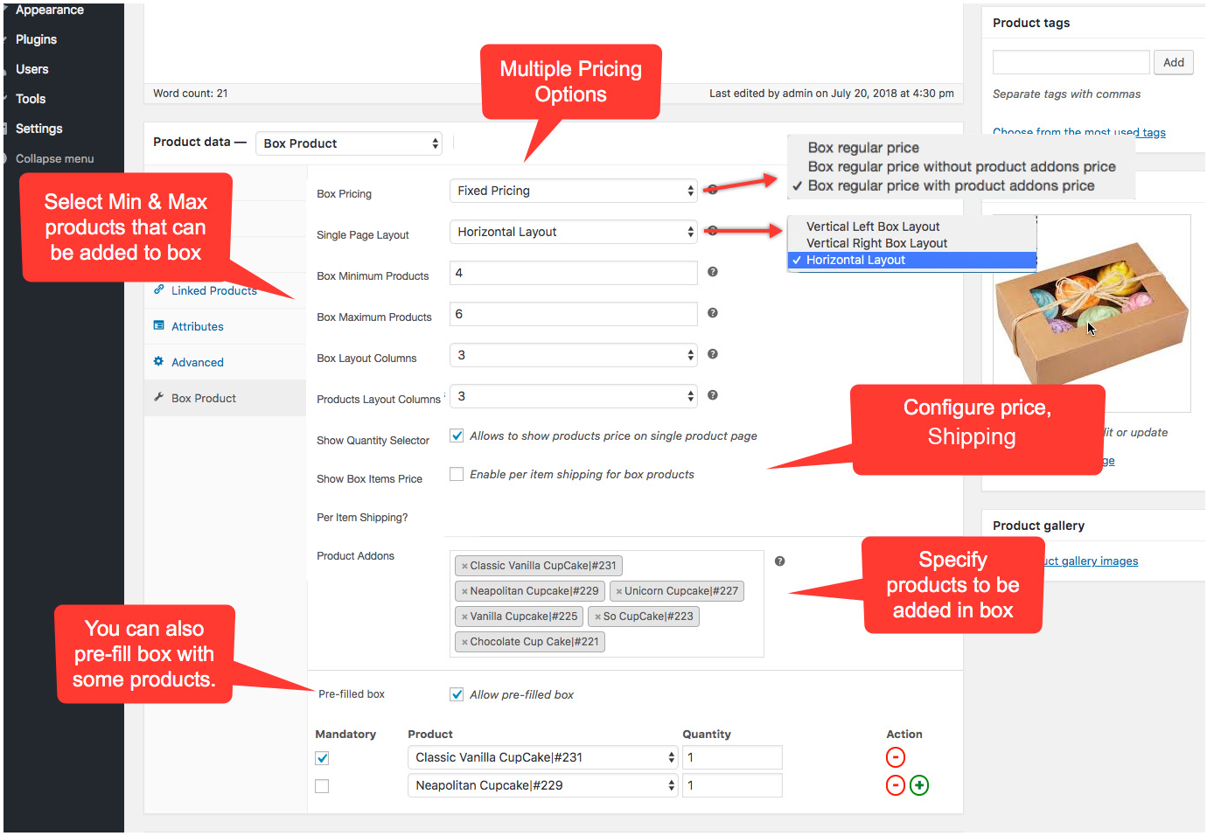The height and width of the screenshot is (836, 1228).
Task: Click help icon next to Box Pricing
Action: coord(713,190)
